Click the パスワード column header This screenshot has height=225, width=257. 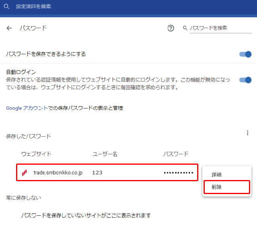click(x=175, y=154)
